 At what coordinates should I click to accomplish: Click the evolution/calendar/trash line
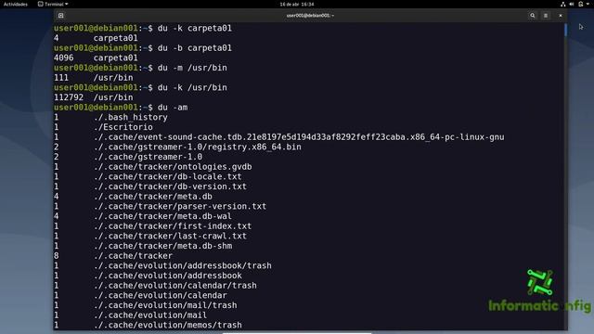[x=175, y=285]
